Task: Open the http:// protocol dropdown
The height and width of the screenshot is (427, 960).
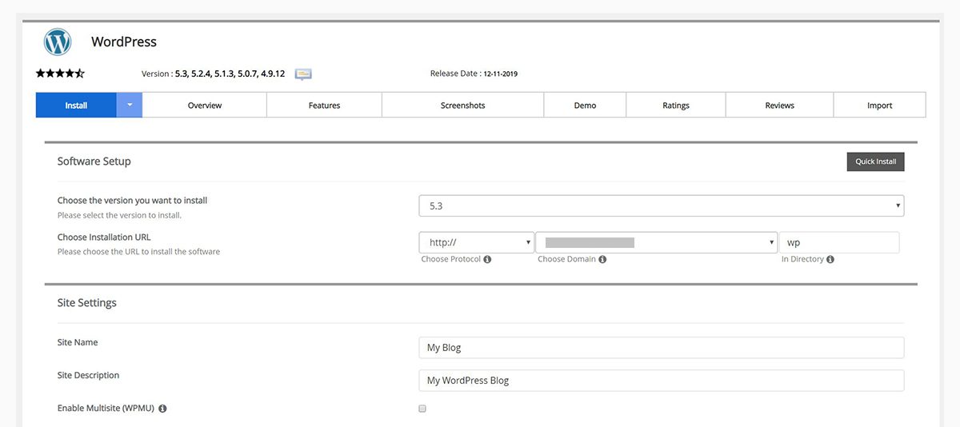Action: pos(477,242)
